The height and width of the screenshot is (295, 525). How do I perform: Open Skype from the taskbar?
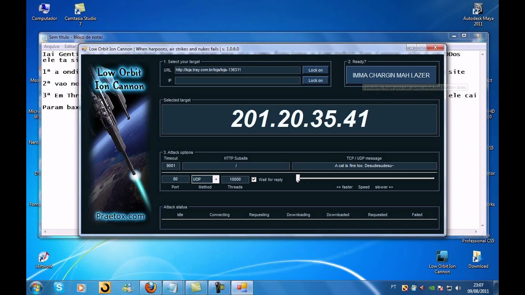(x=59, y=288)
